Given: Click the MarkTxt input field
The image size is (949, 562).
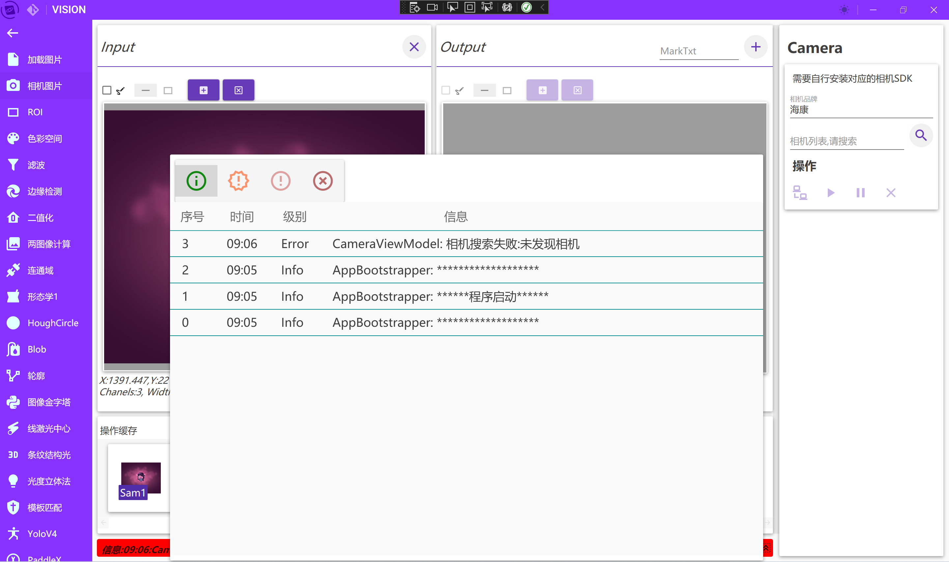Looking at the screenshot, I should pyautogui.click(x=698, y=51).
